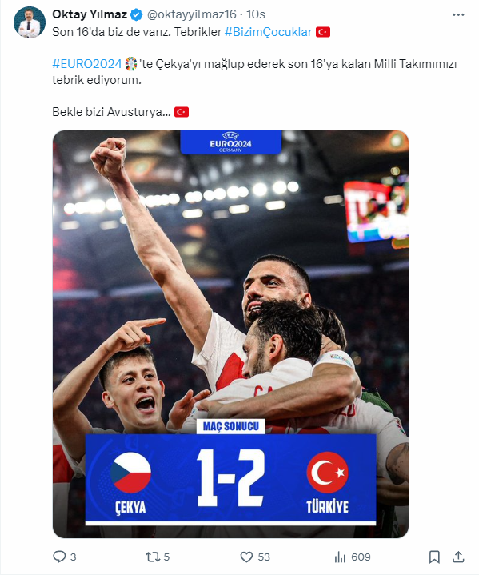Enlarge the Çekya 1-2 Türkiye match image
Screen dimensions: 479x575
point(230,334)
